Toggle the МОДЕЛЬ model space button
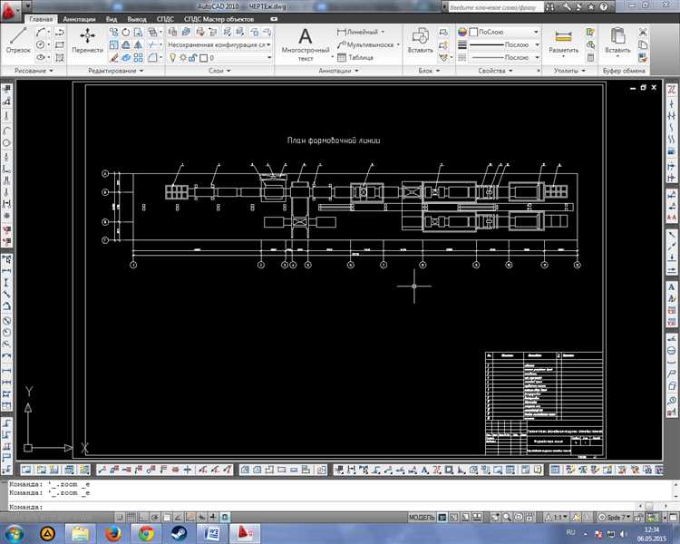This screenshot has height=544, width=680. [422, 518]
